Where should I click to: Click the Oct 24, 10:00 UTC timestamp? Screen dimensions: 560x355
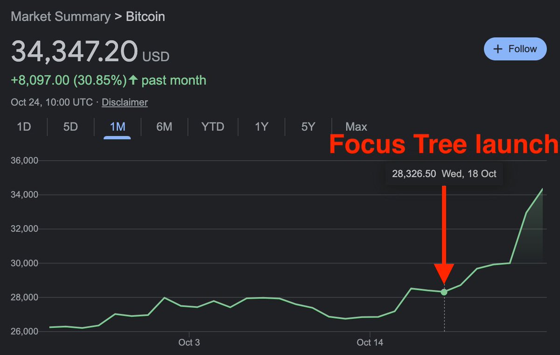[52, 102]
